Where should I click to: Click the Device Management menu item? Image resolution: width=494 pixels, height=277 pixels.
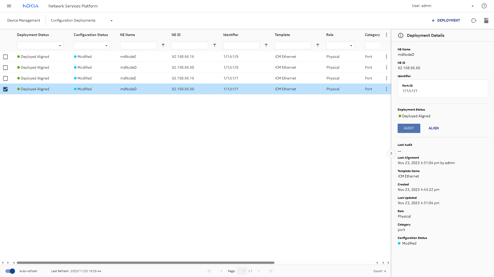click(x=24, y=21)
